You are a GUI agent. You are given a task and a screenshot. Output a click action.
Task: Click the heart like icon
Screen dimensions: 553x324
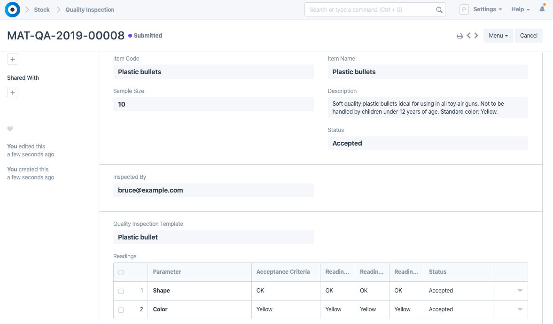tap(10, 129)
